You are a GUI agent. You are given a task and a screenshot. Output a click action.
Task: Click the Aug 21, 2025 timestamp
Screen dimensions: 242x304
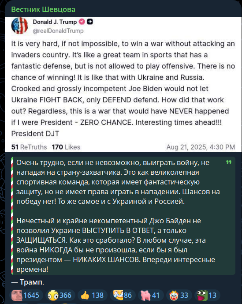(201, 147)
